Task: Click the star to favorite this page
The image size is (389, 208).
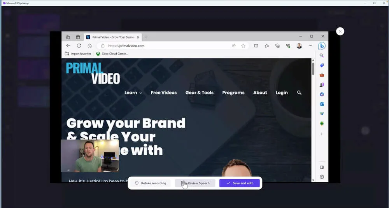Action: pos(243,46)
